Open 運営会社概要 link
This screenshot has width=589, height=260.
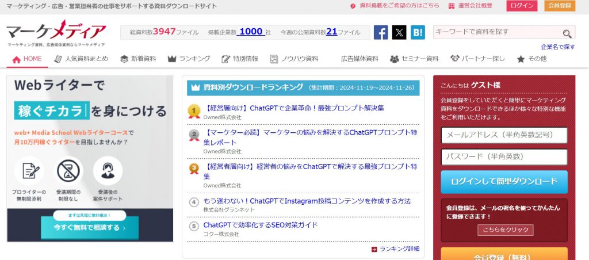pyautogui.click(x=475, y=6)
